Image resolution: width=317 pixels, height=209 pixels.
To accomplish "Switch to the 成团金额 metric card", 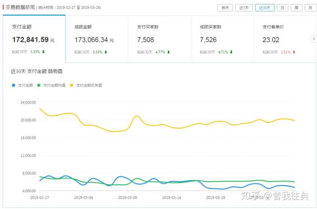I will (96, 39).
